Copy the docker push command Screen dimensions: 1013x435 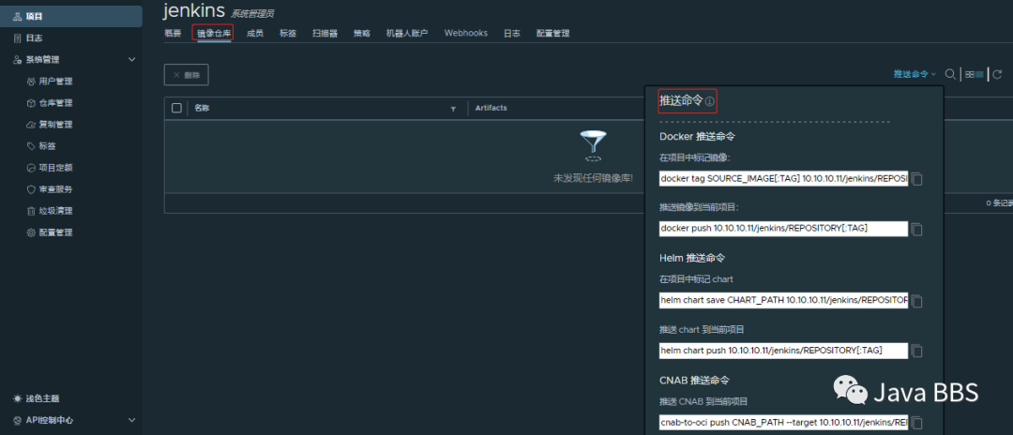[x=916, y=229]
